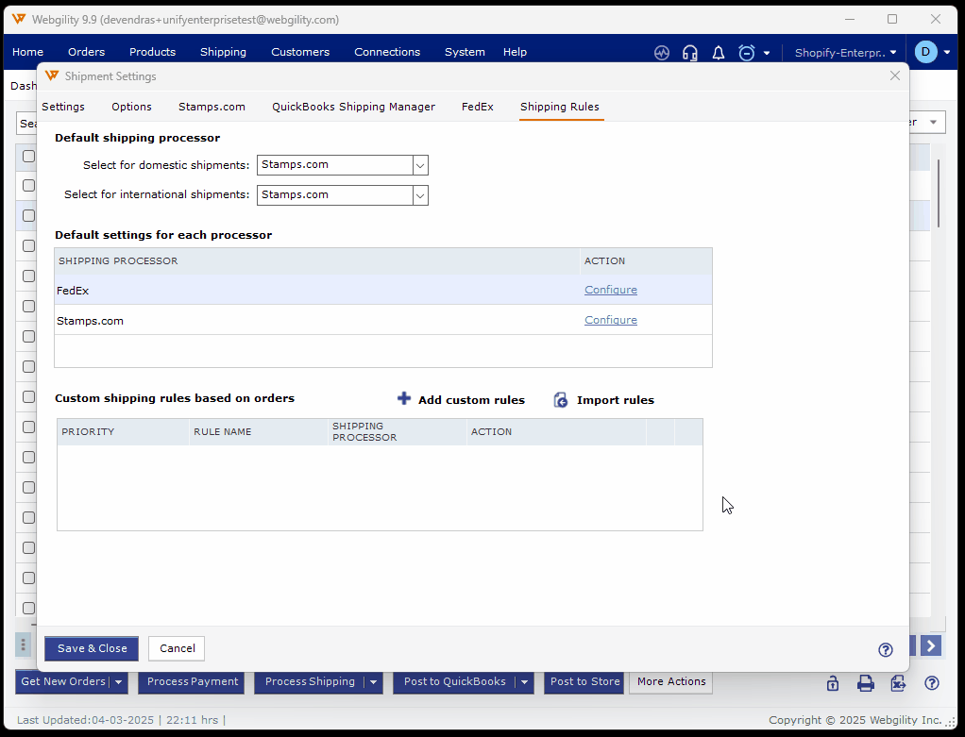
Task: Click Process Shipping button
Action: coord(310,681)
